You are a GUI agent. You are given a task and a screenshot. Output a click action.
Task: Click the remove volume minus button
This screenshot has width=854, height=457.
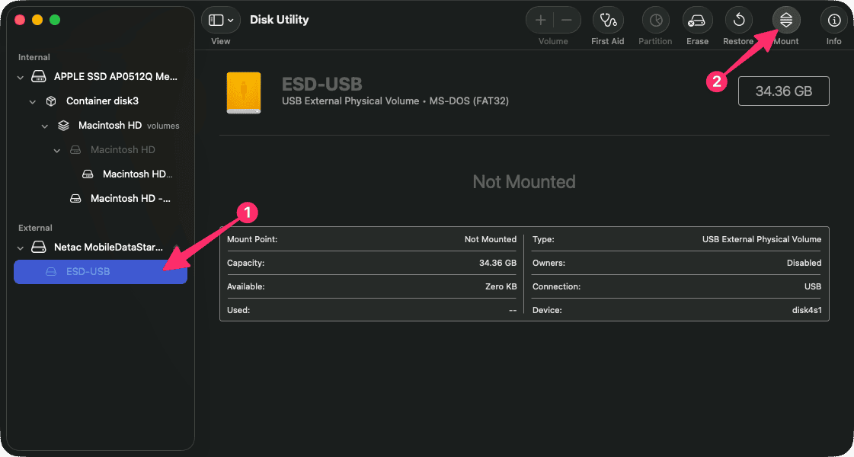567,20
